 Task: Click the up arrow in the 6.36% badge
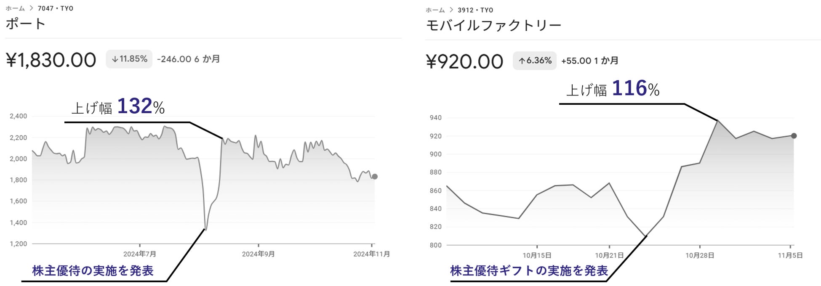pyautogui.click(x=522, y=61)
